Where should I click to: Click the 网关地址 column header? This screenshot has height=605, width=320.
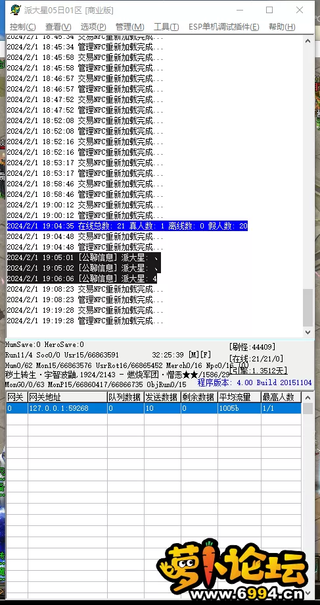68,397
